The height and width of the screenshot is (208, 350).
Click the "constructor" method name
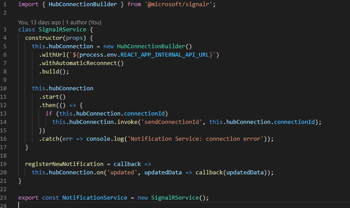pos(44,38)
